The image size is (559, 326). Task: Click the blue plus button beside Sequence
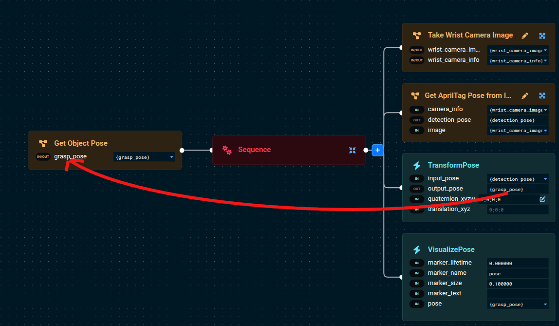[x=378, y=150]
